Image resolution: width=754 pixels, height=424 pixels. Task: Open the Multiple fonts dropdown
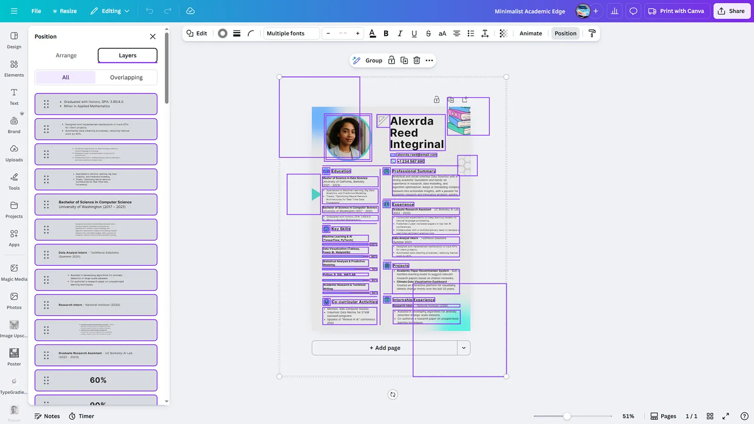[x=291, y=33]
